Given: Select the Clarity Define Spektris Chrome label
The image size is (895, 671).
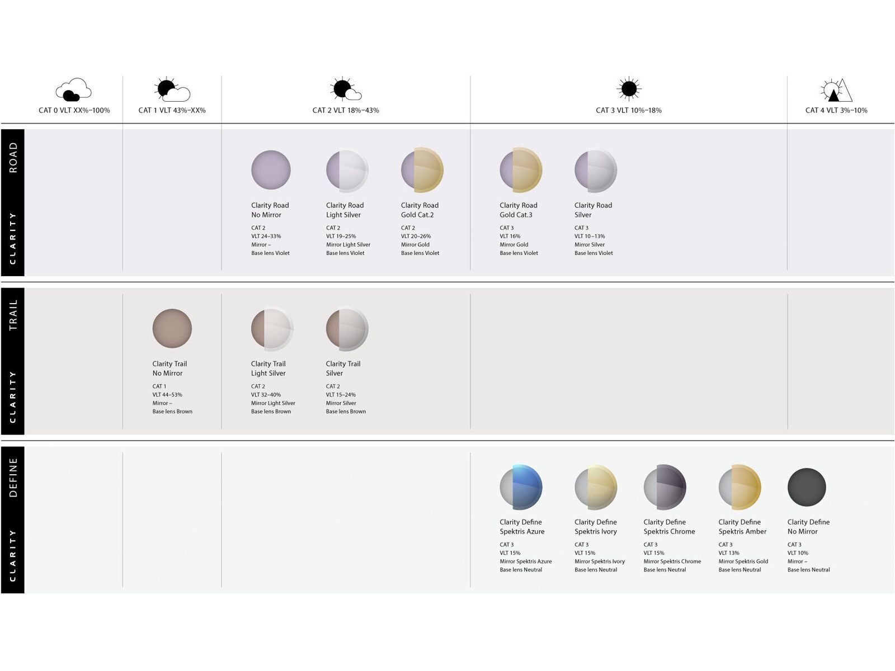Looking at the screenshot, I should click(x=669, y=526).
